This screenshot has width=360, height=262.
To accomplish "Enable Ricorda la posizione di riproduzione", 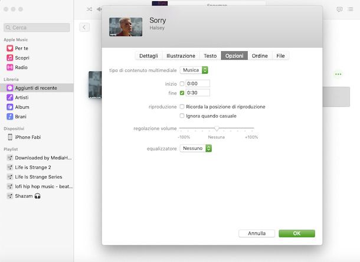I will coord(182,107).
